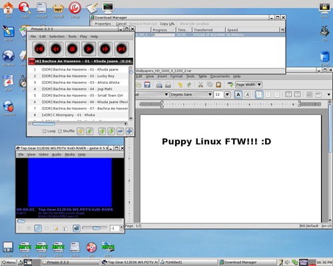
Task: Cut selection with scissors icon
Action: tap(200, 84)
